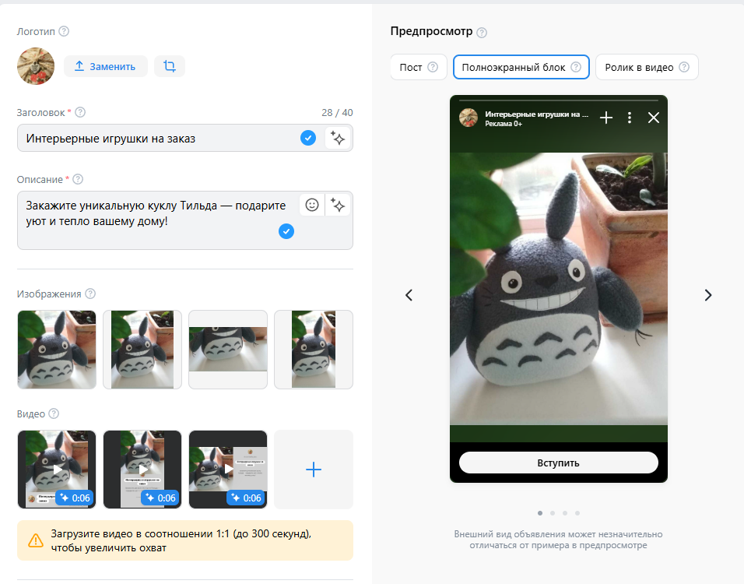Click blue checkmark in Заголовок field

point(308,139)
